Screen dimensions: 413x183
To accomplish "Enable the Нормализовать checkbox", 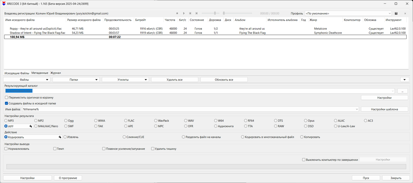I will click(6, 149).
